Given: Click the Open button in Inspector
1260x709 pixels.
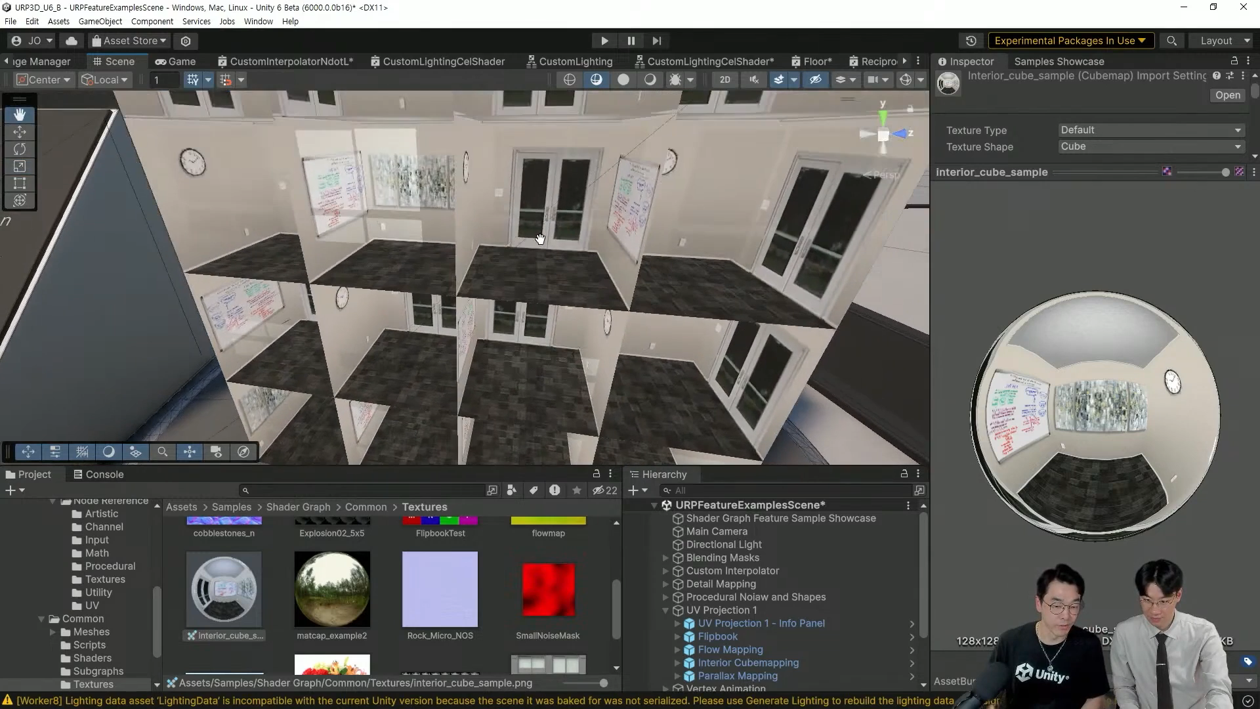Looking at the screenshot, I should click(1227, 95).
